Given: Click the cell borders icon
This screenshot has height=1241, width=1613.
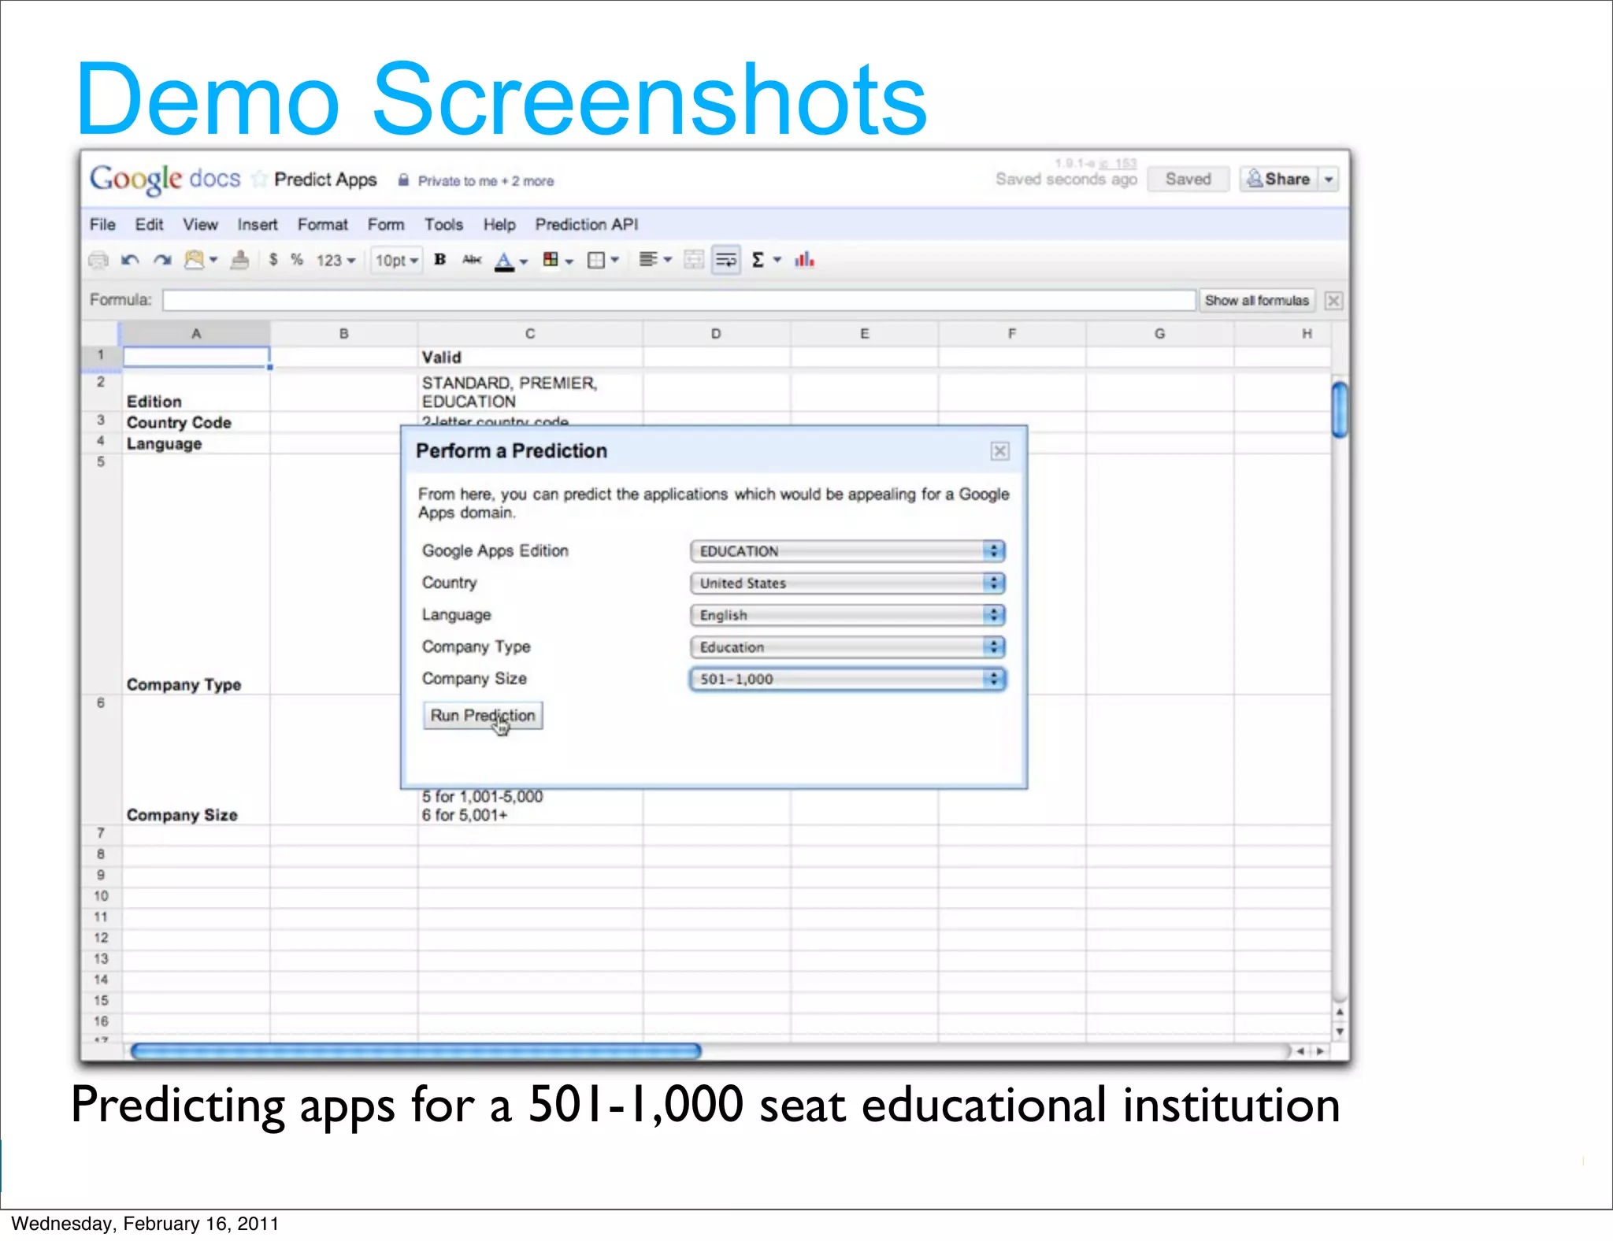Looking at the screenshot, I should tap(596, 260).
